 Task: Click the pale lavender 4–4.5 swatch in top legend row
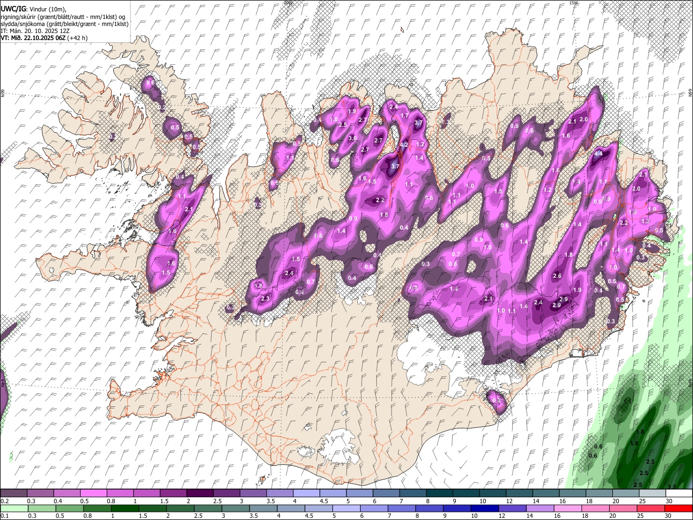(x=306, y=493)
